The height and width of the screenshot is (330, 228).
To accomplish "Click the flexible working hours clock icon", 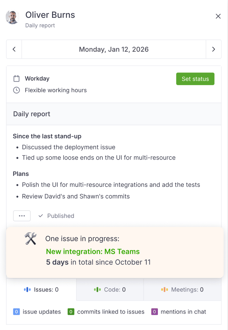I will (16, 90).
